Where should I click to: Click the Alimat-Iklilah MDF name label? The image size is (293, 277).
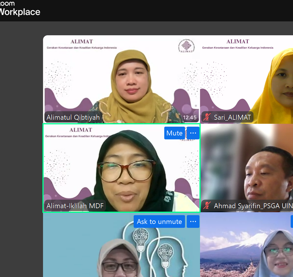point(75,206)
